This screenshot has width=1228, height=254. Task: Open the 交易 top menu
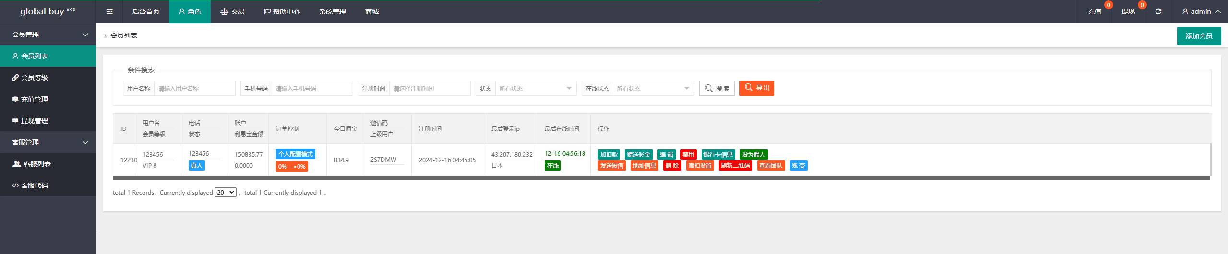click(232, 12)
